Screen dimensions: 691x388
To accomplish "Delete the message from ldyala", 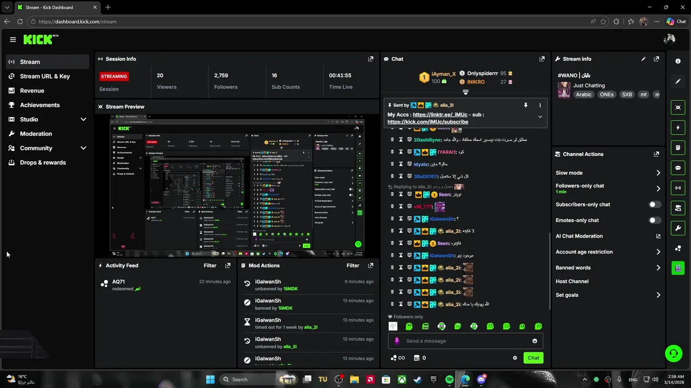I will (392, 164).
